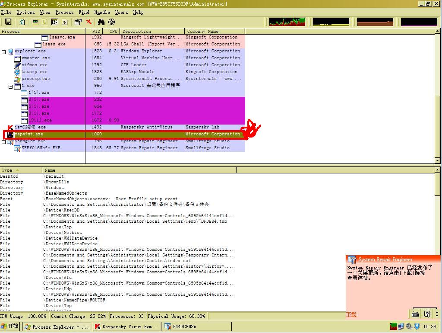Open the Handle menu
Screen dimensions: 442x333
pyautogui.click(x=102, y=13)
